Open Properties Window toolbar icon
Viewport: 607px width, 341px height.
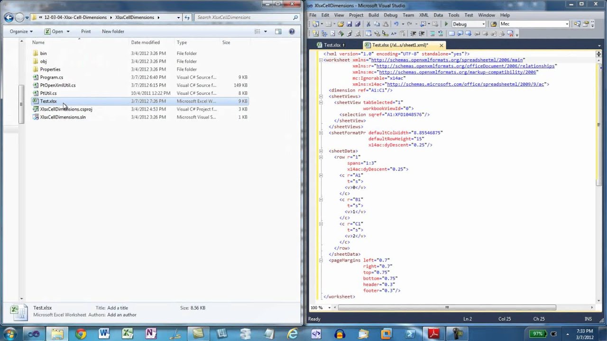[586, 24]
